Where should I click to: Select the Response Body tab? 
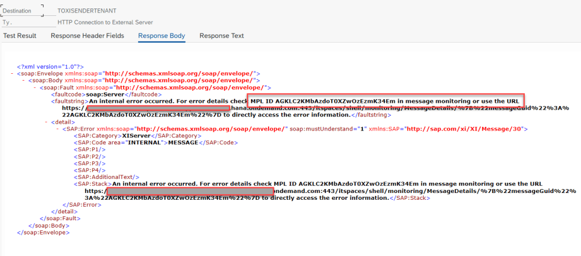click(x=161, y=36)
